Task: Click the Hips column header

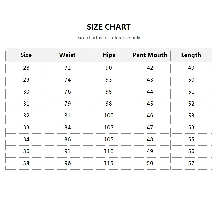Action: pos(108,55)
